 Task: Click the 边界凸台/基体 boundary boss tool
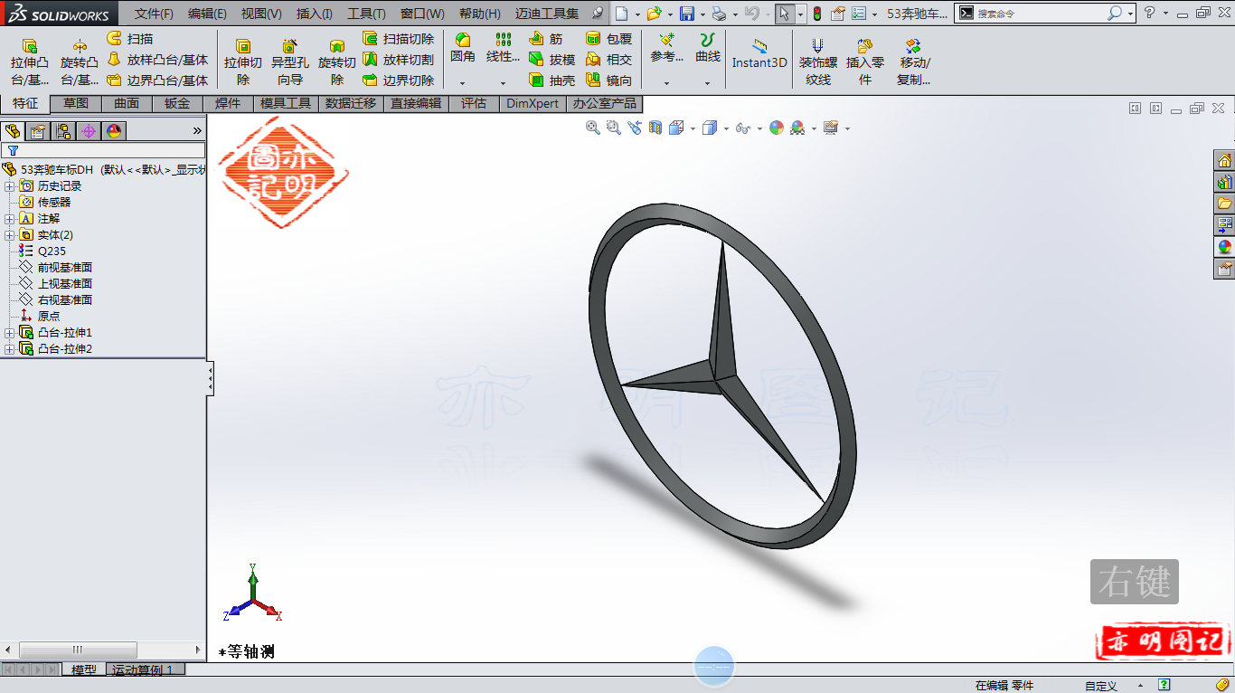tap(157, 81)
